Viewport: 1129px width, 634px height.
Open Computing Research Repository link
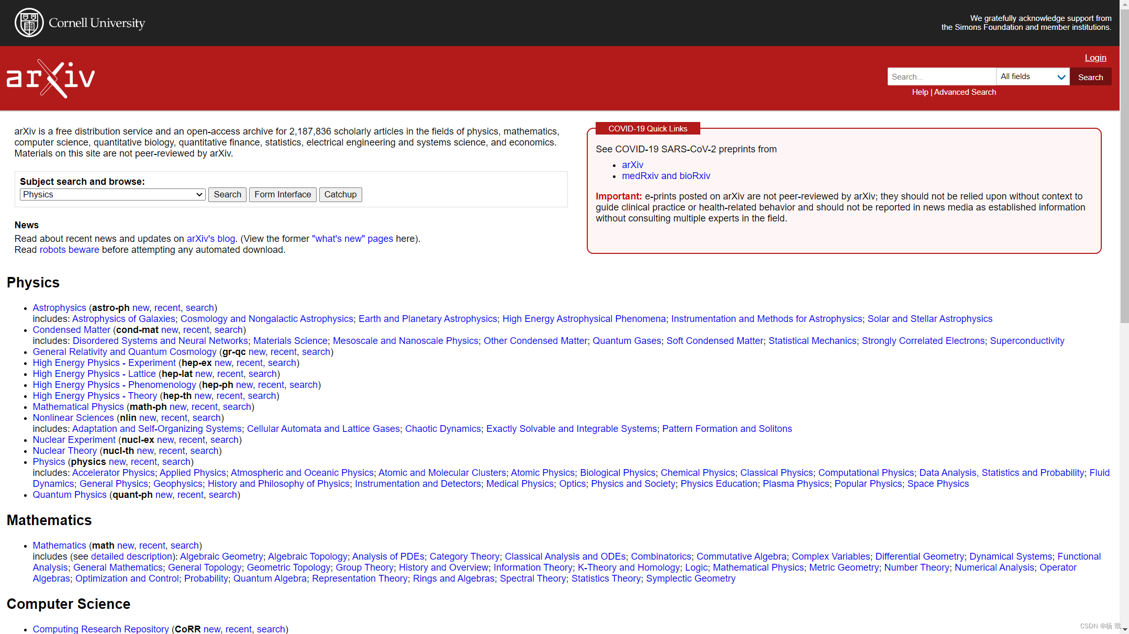click(x=100, y=629)
